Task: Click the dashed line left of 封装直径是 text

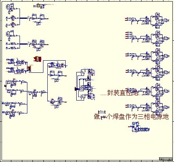Action: [104, 95]
